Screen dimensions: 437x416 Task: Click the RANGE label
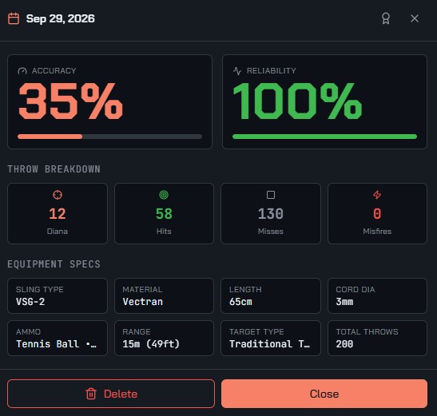coord(137,332)
